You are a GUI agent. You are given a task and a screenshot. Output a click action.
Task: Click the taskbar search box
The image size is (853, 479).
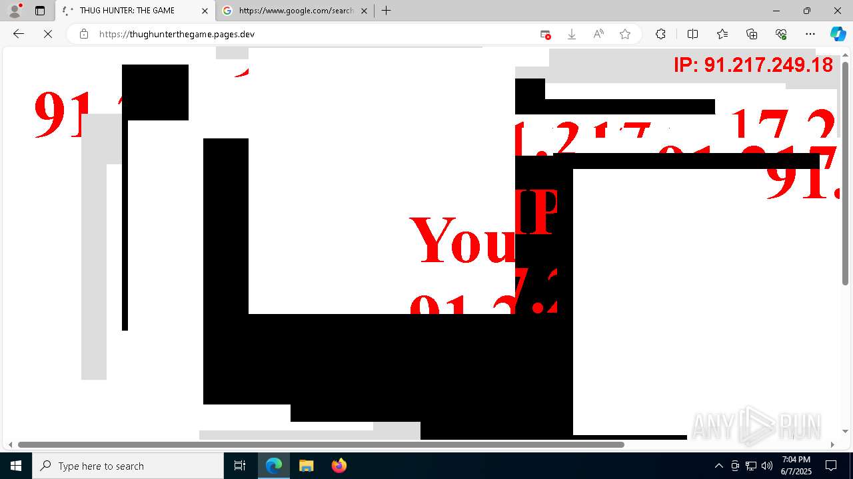click(128, 466)
